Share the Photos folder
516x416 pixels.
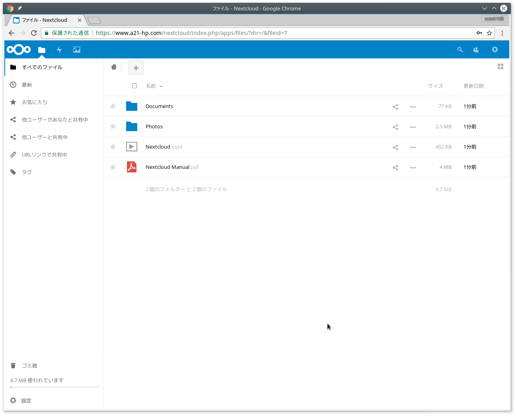(395, 127)
